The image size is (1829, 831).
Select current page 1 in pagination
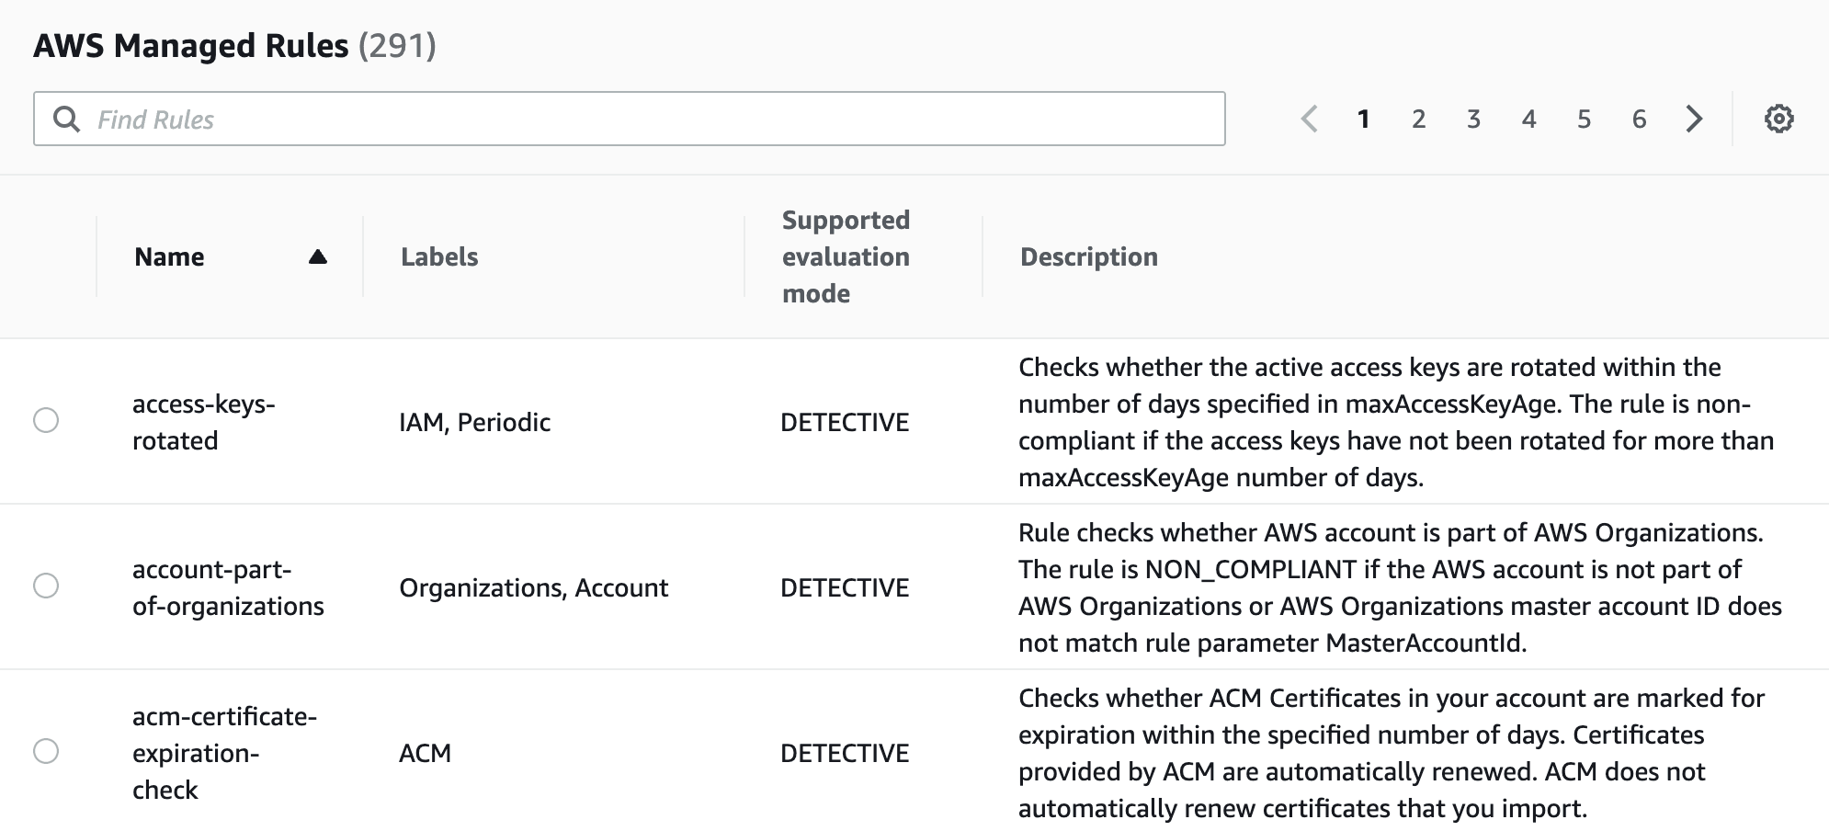pos(1364,119)
